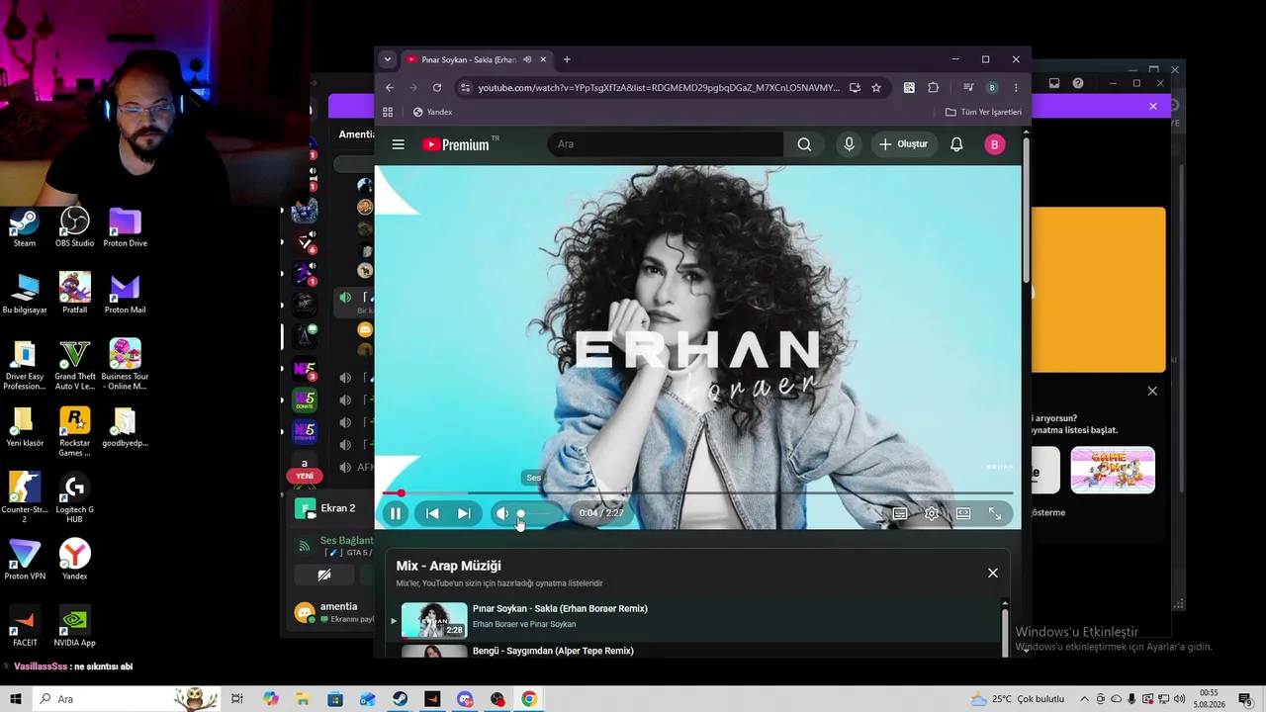1266x712 pixels.
Task: Open Chrome media controls
Action: coord(968,87)
